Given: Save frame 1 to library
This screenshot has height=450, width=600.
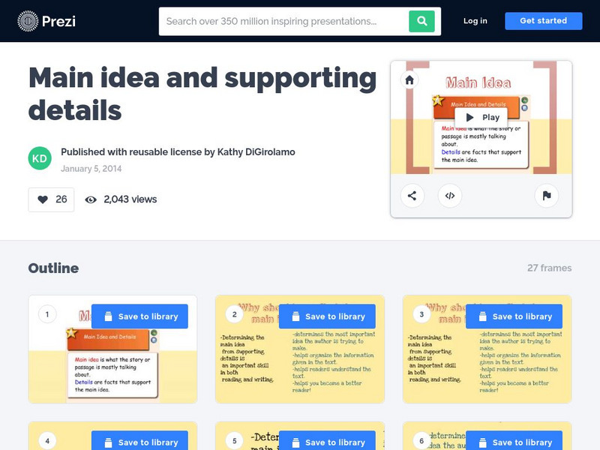Looking at the screenshot, I should [139, 316].
